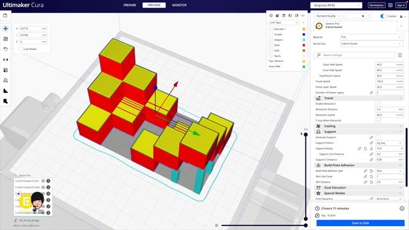409x230 pixels.
Task: Switch to 3D view camera icon
Action: pos(271,15)
